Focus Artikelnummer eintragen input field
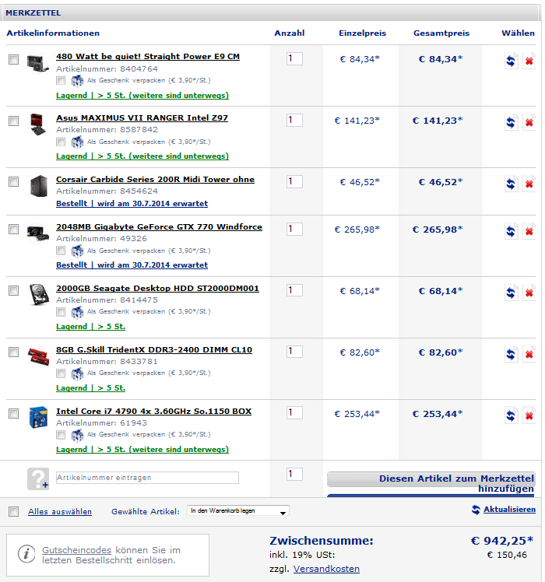 147,478
